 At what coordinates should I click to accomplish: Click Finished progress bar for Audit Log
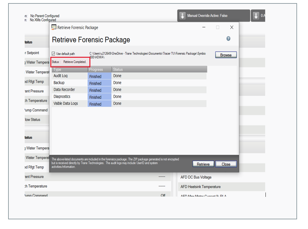[99, 76]
